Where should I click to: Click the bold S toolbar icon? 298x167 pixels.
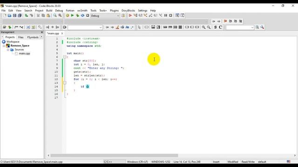pos(215,27)
